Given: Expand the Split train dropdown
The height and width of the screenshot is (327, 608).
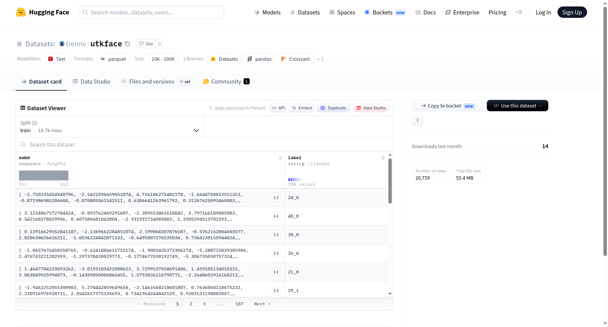Looking at the screenshot, I should tap(110, 126).
